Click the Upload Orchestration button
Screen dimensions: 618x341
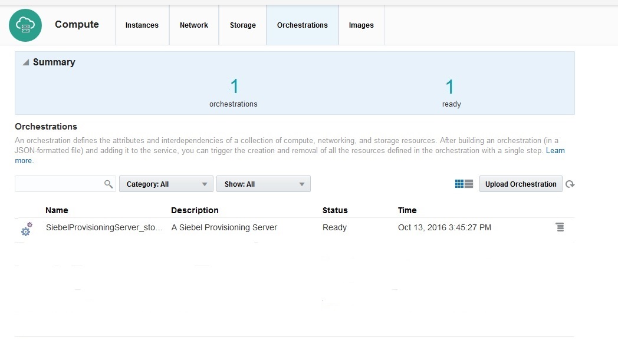point(521,184)
